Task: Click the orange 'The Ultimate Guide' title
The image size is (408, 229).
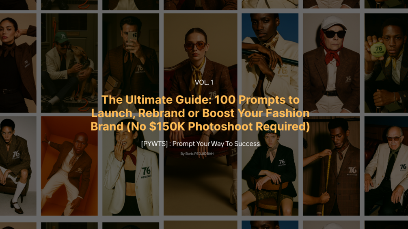Action: 200,113
